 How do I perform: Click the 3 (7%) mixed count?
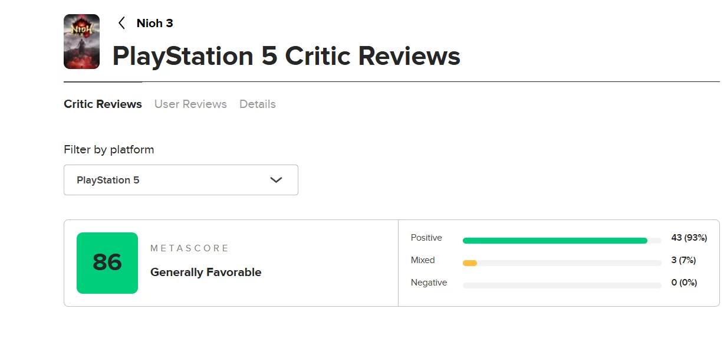tap(683, 260)
